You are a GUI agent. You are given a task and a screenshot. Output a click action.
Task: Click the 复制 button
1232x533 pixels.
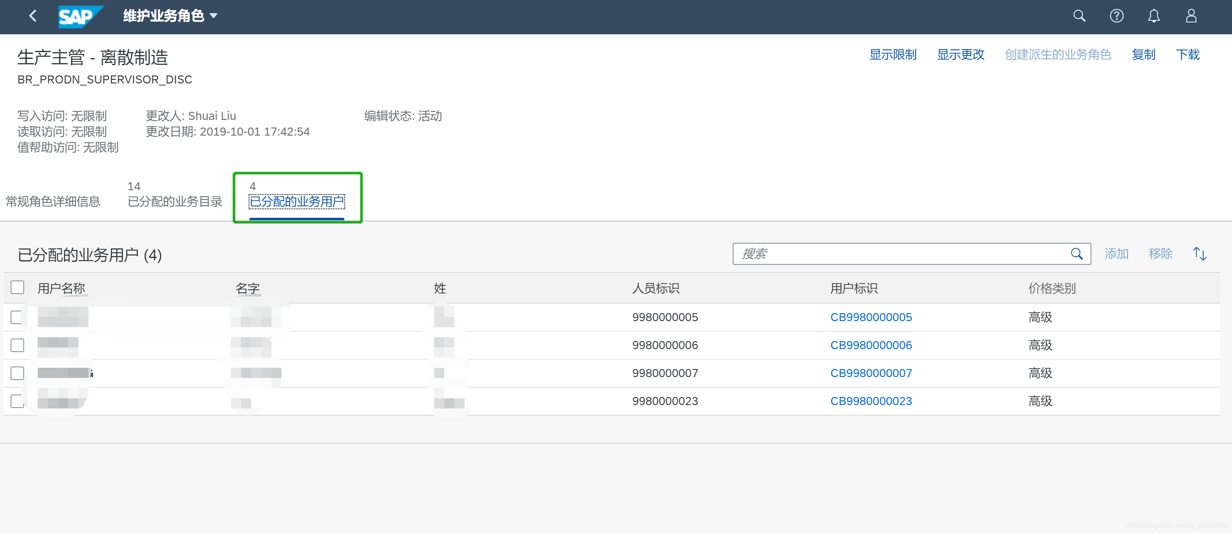pyautogui.click(x=1143, y=55)
